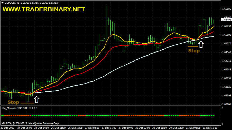
Task: Click the 24 Dec 06:00 time label
Action: pos(24,128)
